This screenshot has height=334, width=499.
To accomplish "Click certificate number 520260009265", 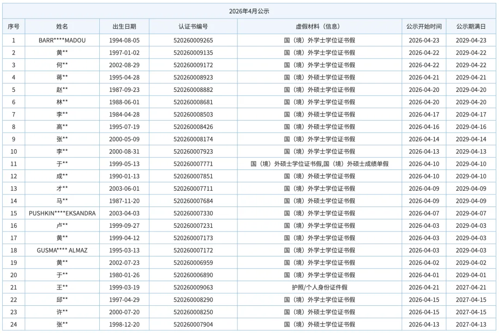I will click(x=193, y=40).
